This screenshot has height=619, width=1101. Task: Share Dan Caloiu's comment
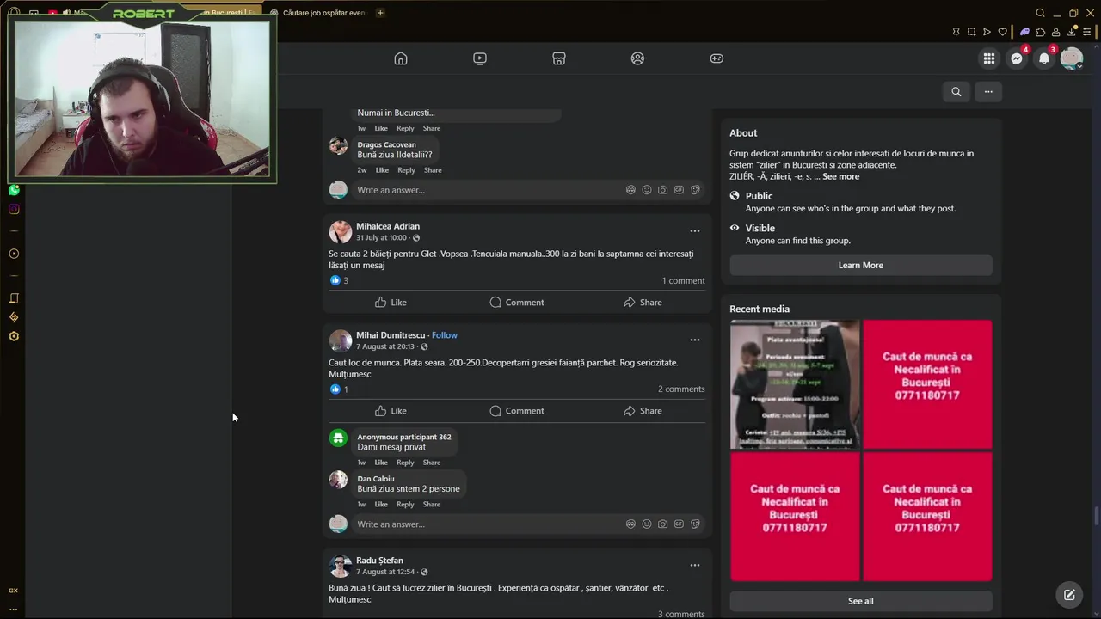coord(432,505)
